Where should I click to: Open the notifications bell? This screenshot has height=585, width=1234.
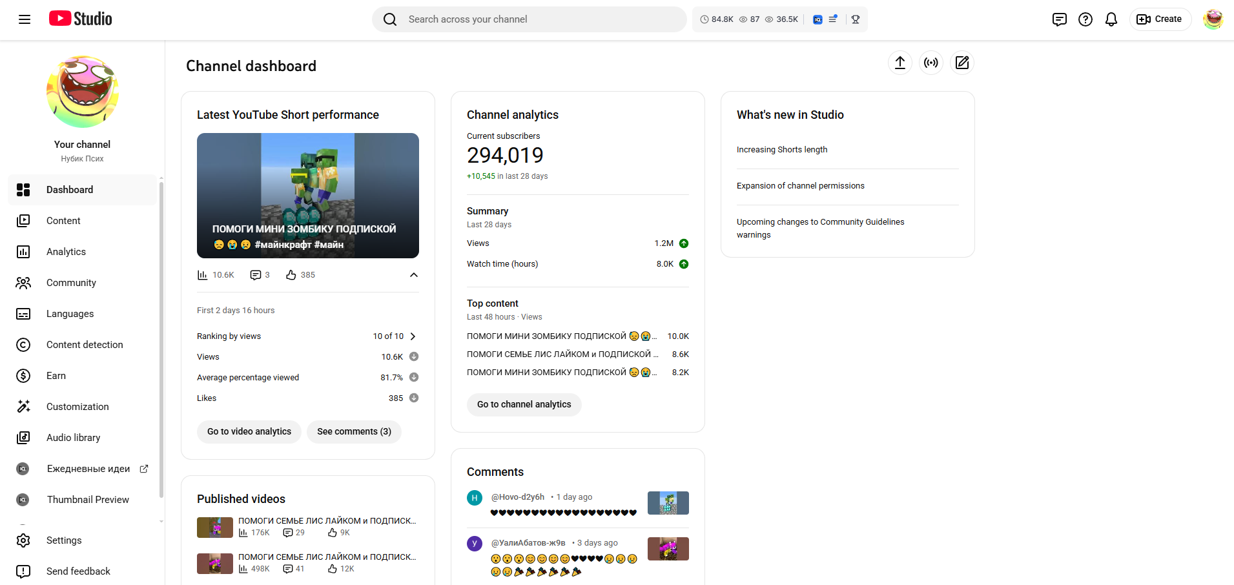[x=1111, y=19]
